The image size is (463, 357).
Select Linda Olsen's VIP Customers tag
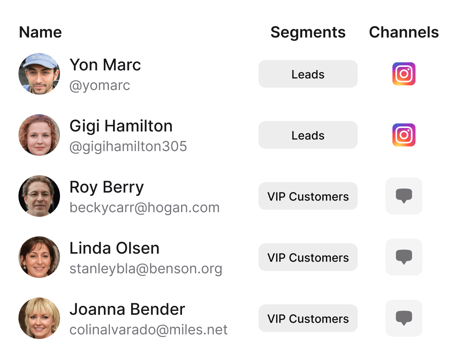click(308, 257)
